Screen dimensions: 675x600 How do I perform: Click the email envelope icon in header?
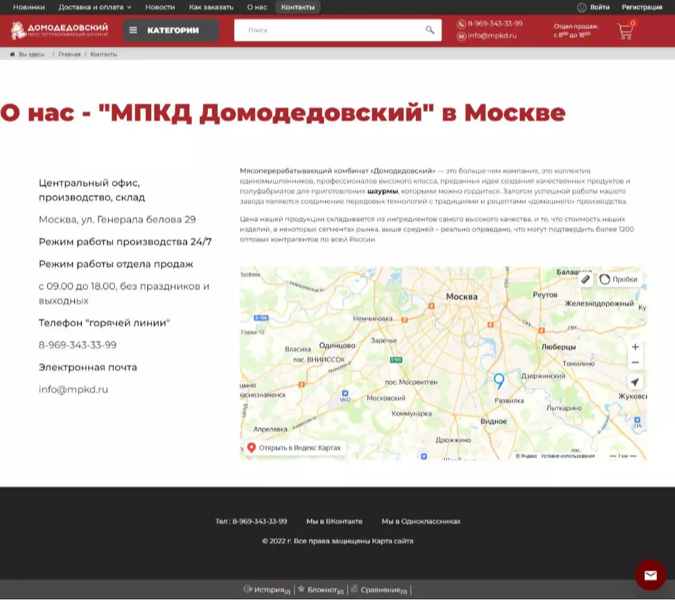[462, 36]
